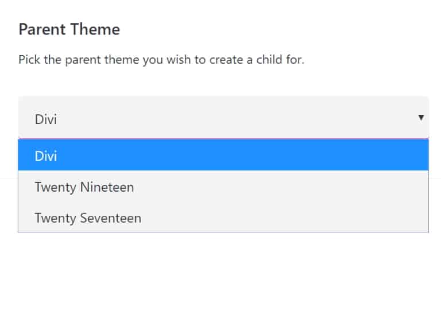The image size is (441, 310).
Task: Click the first list entry, Divi
Action: 223,155
